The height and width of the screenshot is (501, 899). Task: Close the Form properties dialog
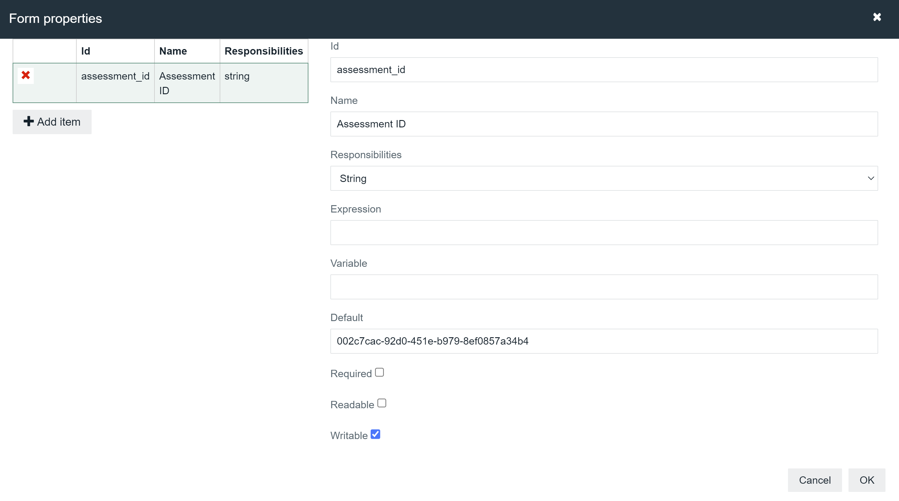point(877,17)
